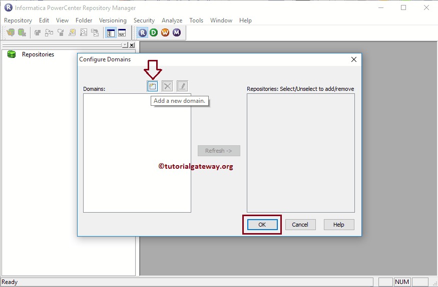Click the greyed view dependencies toolbar icon

49,32
